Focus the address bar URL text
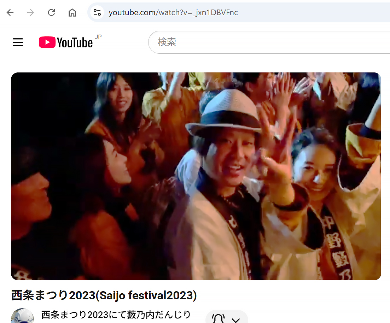Image resolution: width=390 pixels, height=323 pixels. tap(173, 13)
